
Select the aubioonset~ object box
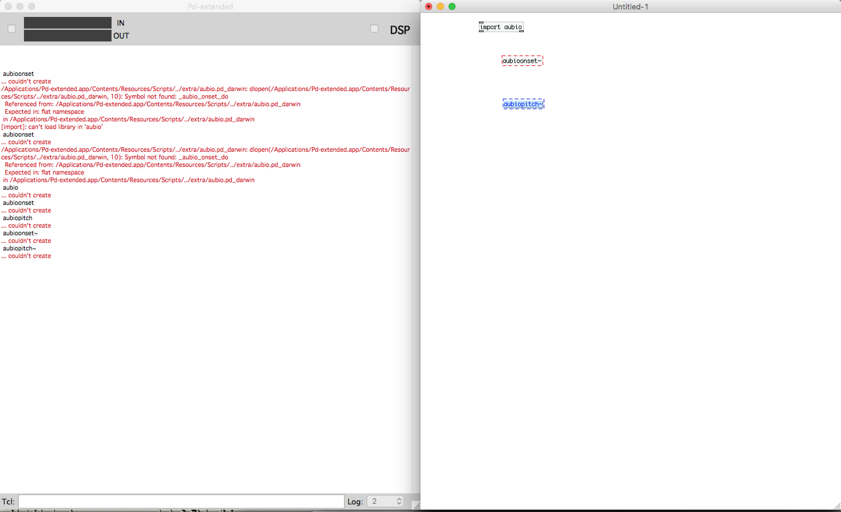522,61
